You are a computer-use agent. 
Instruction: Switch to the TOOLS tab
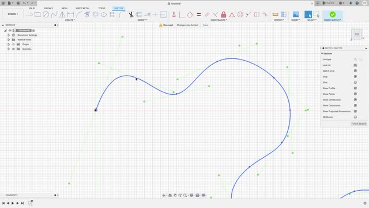pyautogui.click(x=101, y=8)
